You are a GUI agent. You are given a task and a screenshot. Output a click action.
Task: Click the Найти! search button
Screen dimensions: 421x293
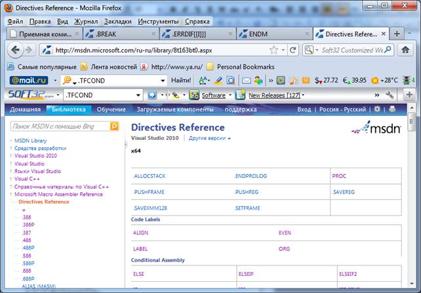pos(181,80)
